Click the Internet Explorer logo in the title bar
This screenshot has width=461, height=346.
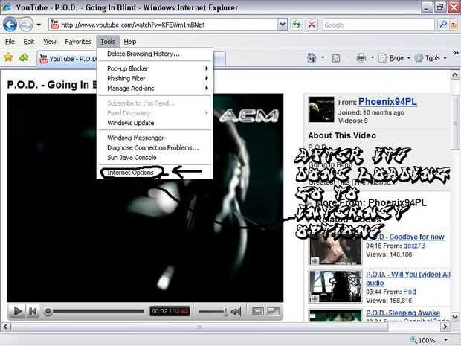(x=6, y=7)
